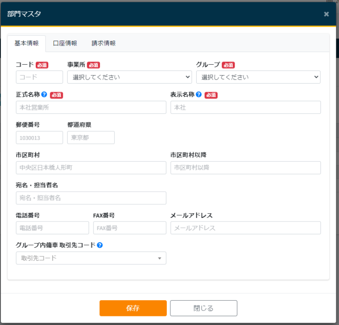The width and height of the screenshot is (339, 325).
Task: Switch to the 請求情報 tab
Action: tap(104, 43)
